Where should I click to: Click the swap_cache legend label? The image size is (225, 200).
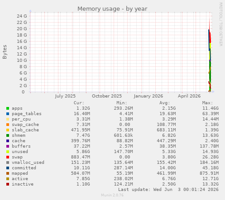coord(25,125)
